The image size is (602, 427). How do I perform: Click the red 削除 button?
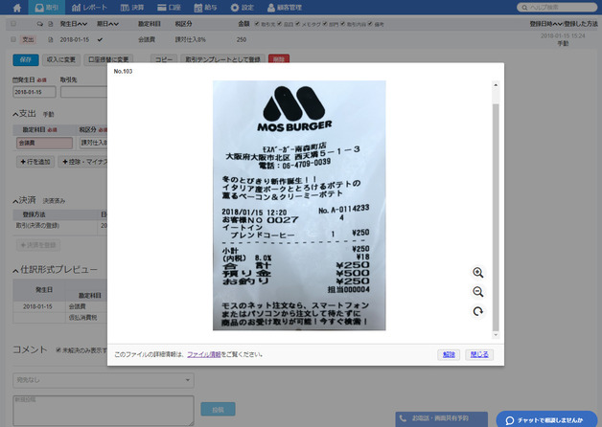(279, 59)
